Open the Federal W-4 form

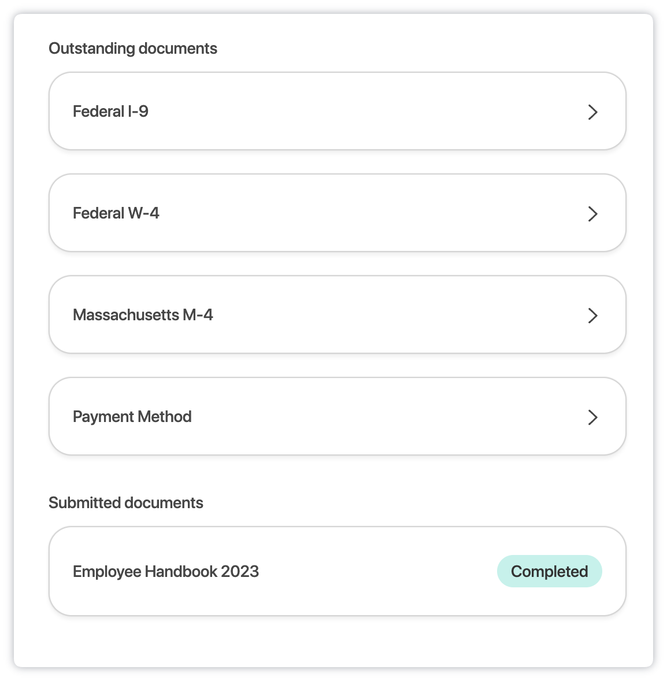tap(338, 213)
